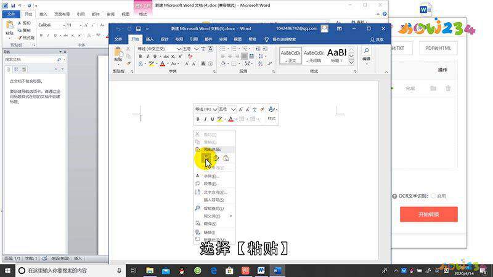Open the font size combo box in front ribbon

(x=190, y=49)
